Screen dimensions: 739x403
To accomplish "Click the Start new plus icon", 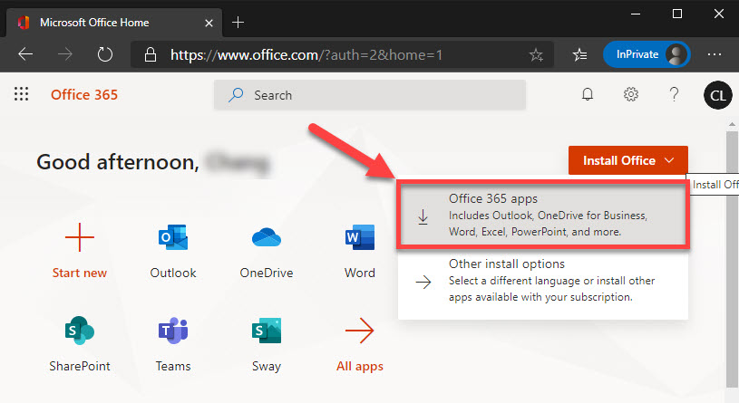I will [80, 237].
